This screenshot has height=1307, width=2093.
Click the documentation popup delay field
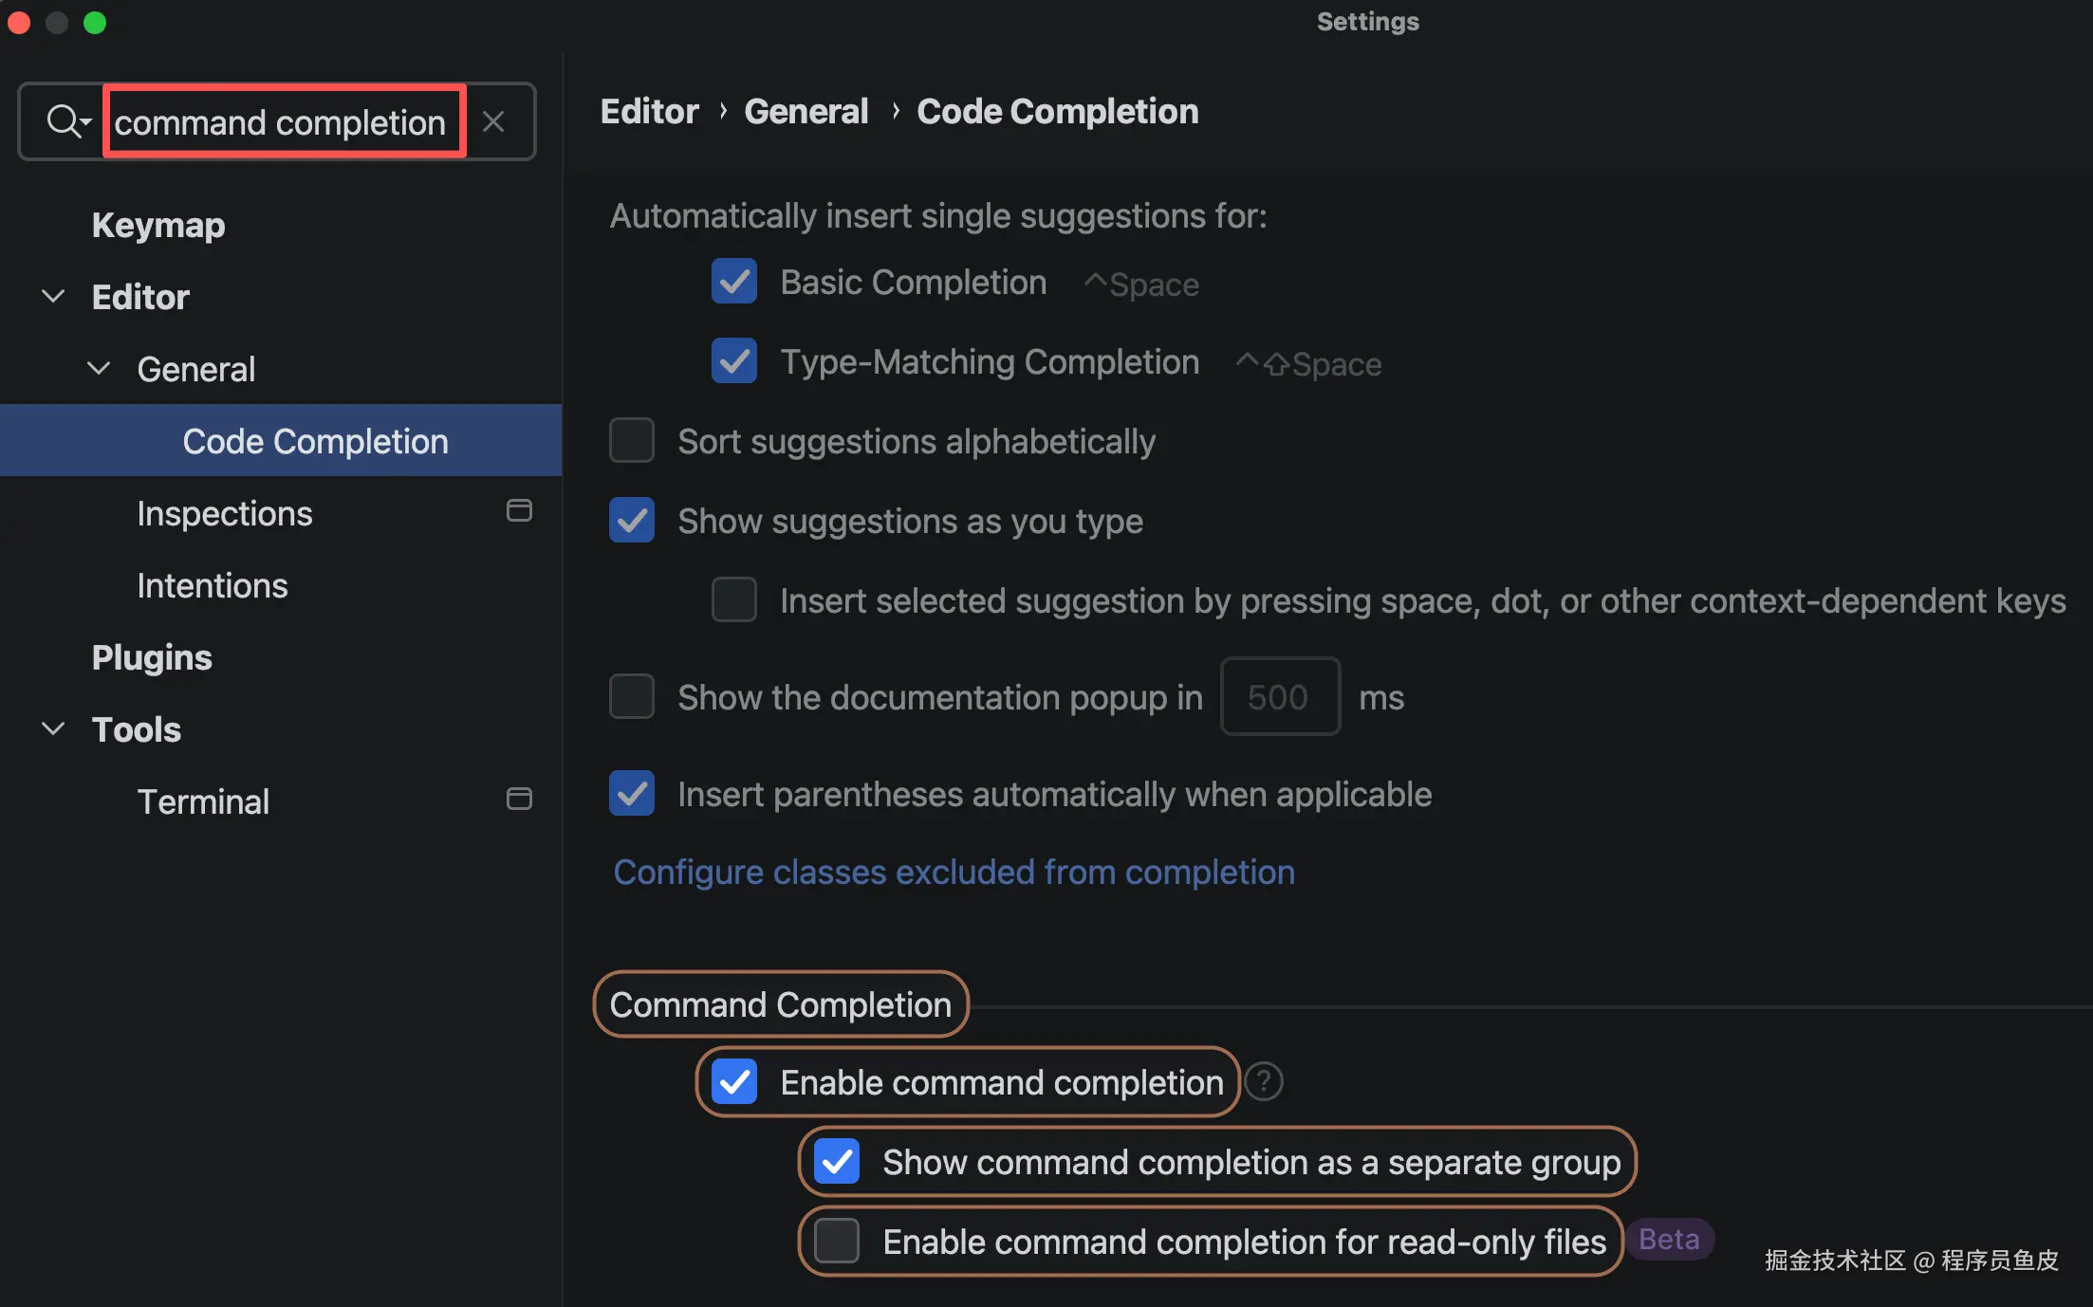tap(1279, 697)
